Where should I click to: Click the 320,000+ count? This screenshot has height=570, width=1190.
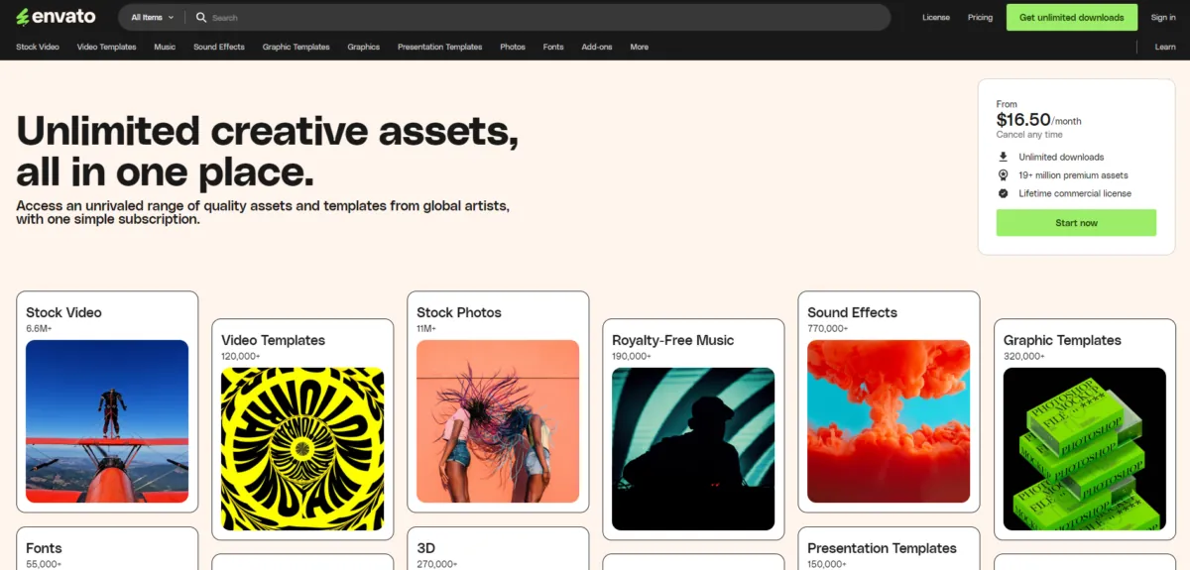click(x=1023, y=356)
